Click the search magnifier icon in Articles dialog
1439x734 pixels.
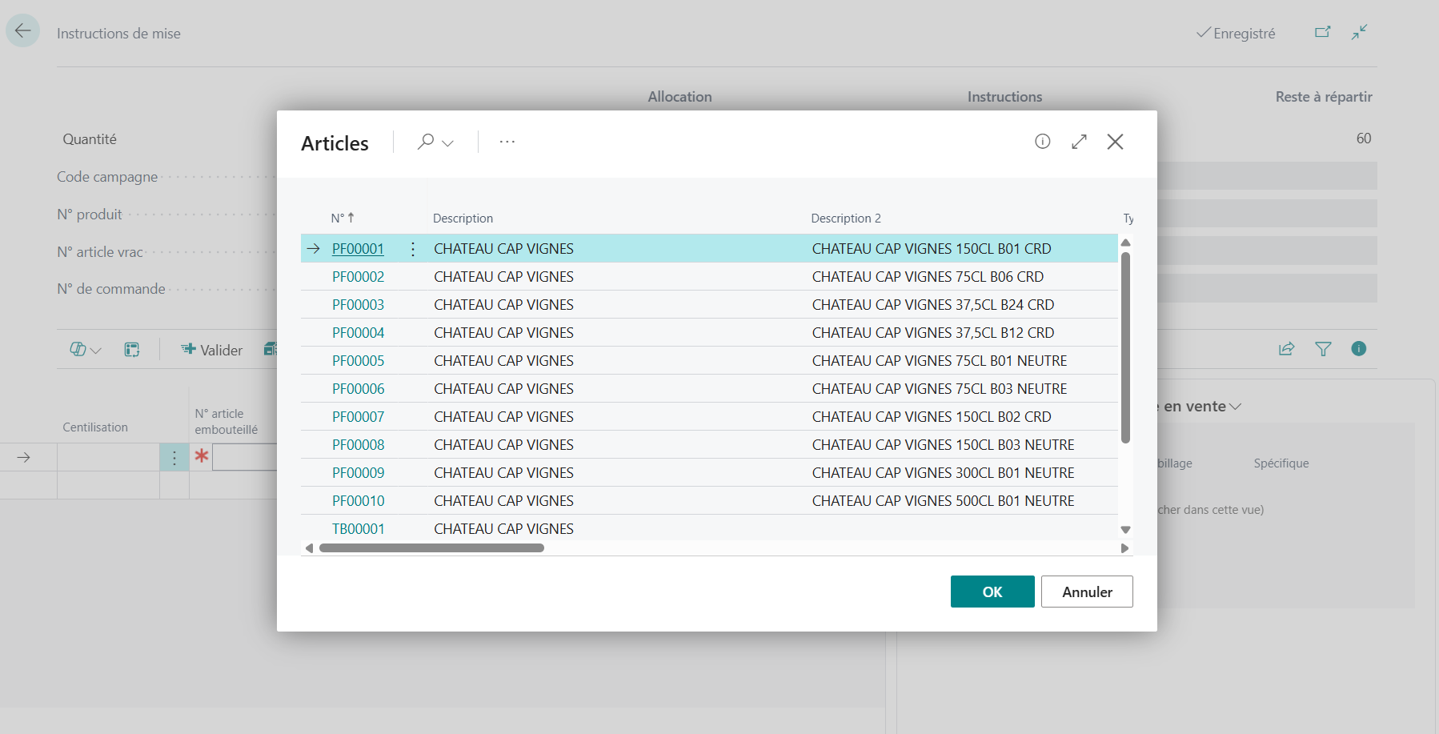point(426,142)
